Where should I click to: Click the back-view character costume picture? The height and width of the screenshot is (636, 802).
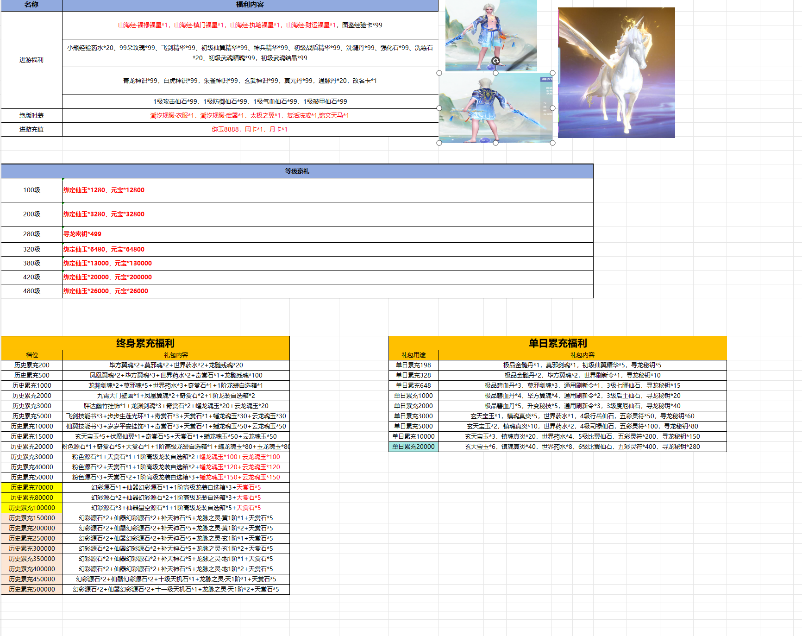click(495, 108)
